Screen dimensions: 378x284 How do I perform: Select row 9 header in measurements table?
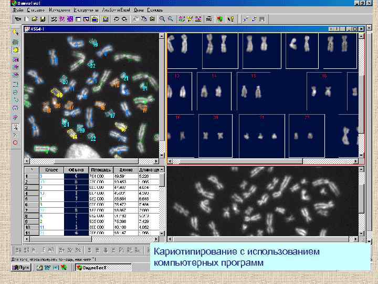pyautogui.click(x=31, y=221)
